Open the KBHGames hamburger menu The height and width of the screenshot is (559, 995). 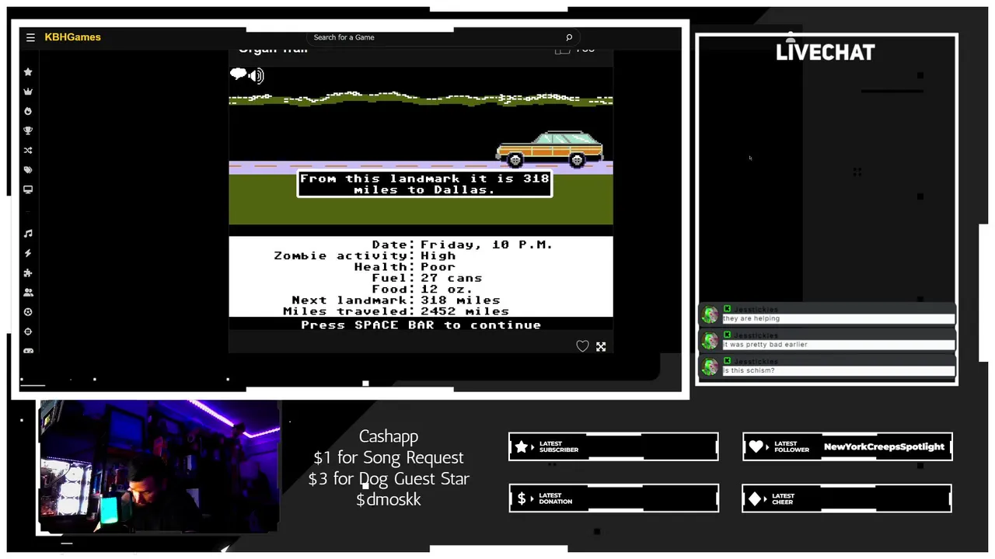[30, 37]
